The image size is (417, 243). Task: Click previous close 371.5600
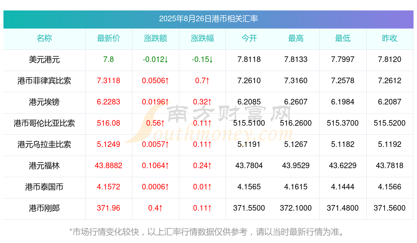coord(390,208)
